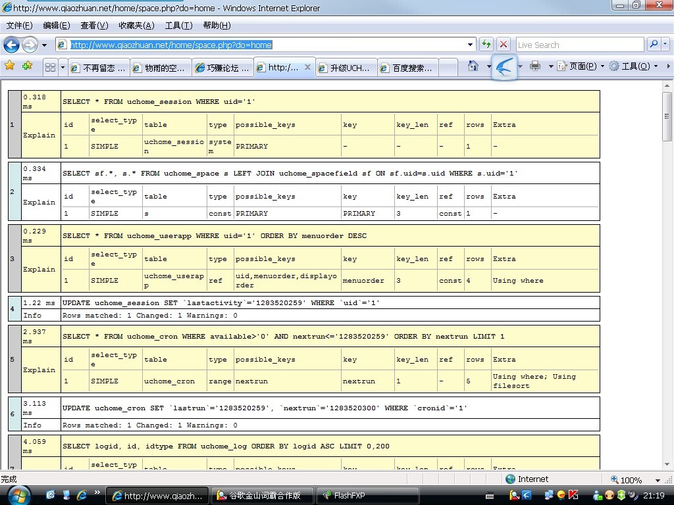Open the Print options dropdown arrow
The height and width of the screenshot is (505, 674).
[x=551, y=66]
